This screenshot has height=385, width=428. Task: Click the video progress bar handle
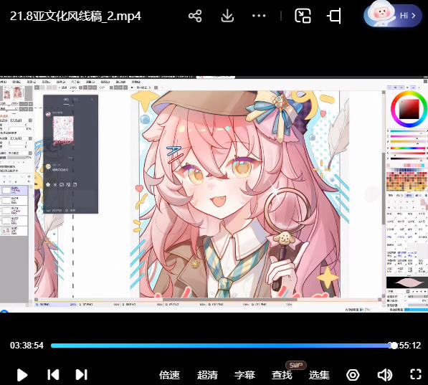394,346
